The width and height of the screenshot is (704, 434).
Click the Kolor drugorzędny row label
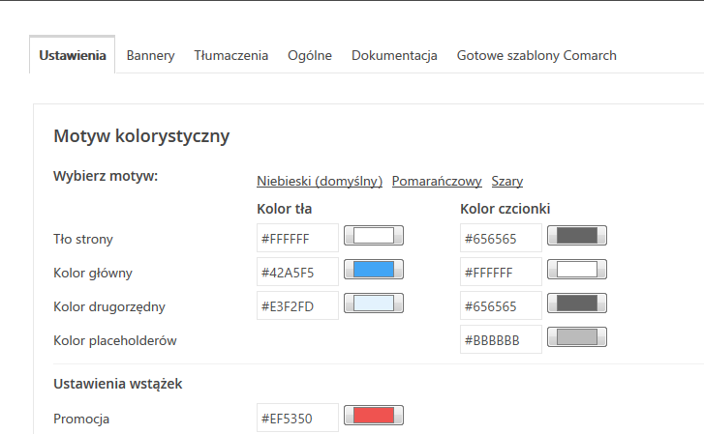click(109, 306)
